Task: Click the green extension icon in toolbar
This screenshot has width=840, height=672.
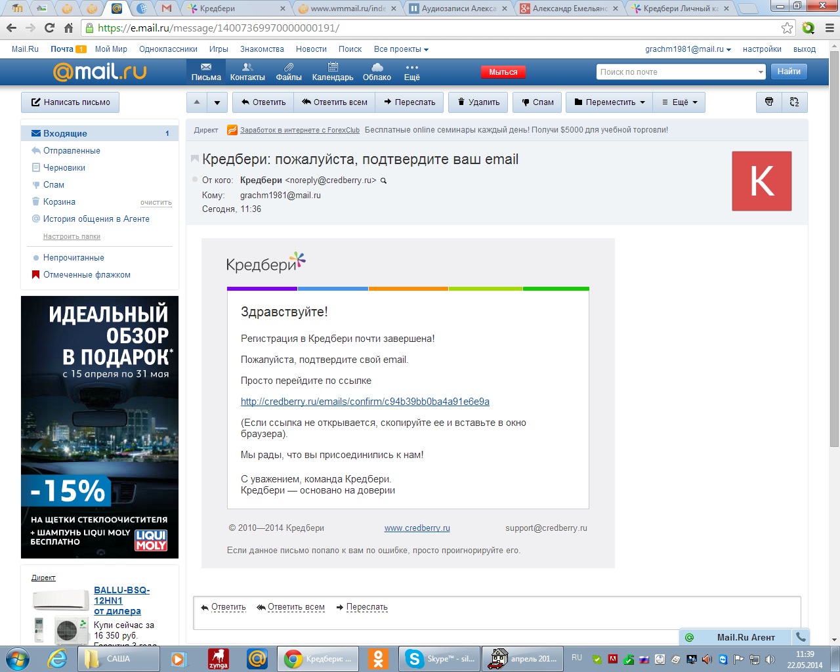Action: point(808,28)
